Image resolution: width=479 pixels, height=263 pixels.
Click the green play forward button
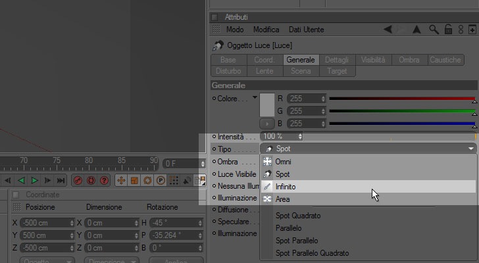pos(34,180)
